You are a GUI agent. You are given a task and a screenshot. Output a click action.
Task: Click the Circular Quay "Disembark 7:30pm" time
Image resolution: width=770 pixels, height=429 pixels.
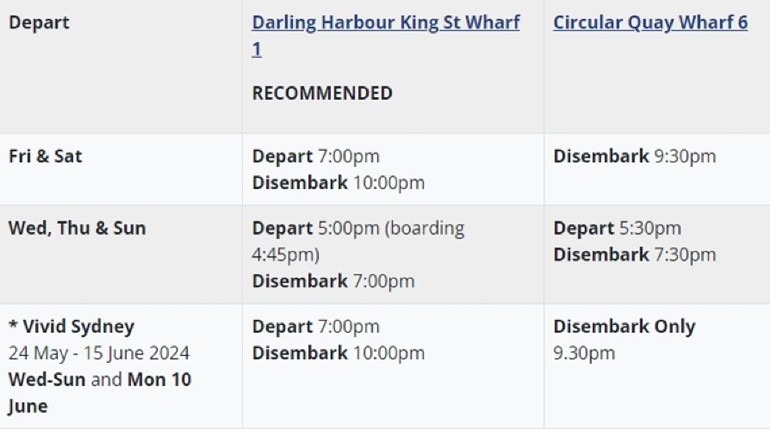click(x=634, y=254)
